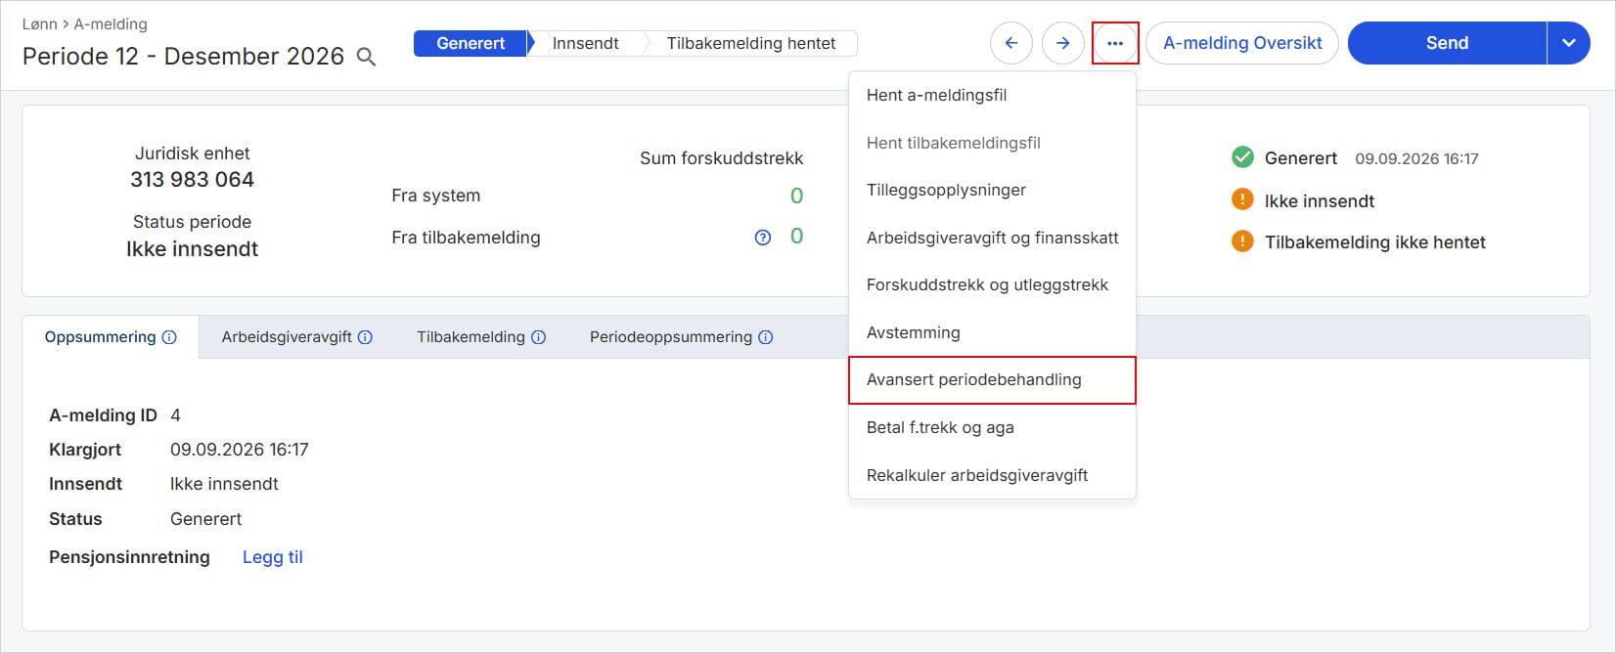Click orange Tilbakemelding ikke hentet warning icon

(1242, 241)
